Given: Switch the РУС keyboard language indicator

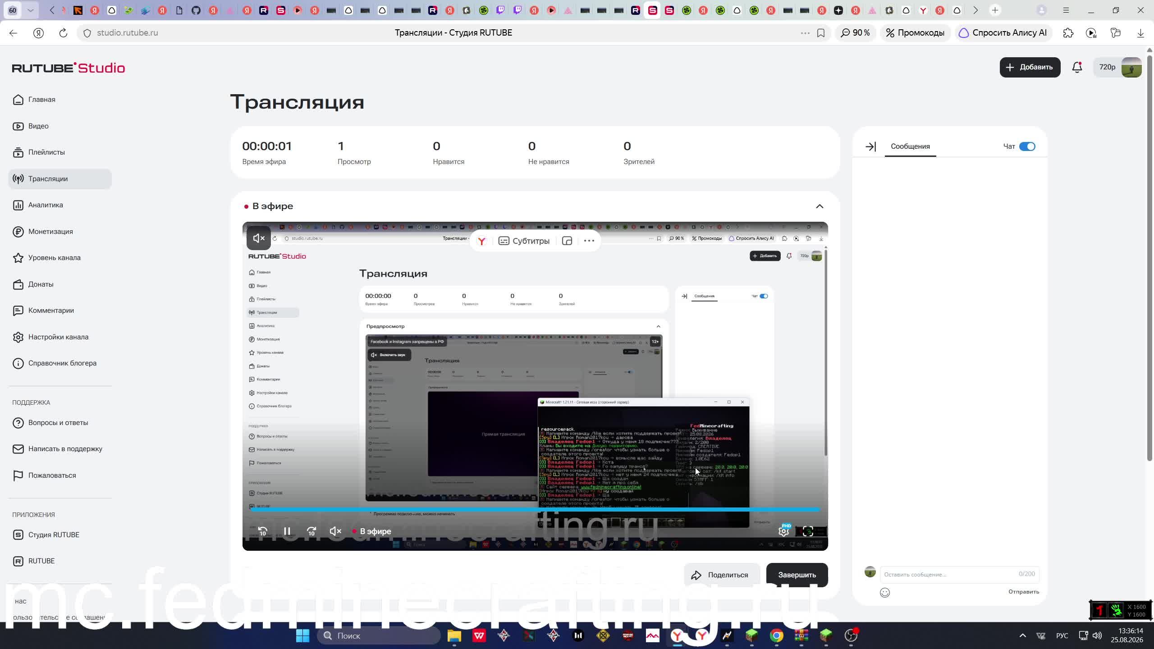Looking at the screenshot, I should (1062, 636).
